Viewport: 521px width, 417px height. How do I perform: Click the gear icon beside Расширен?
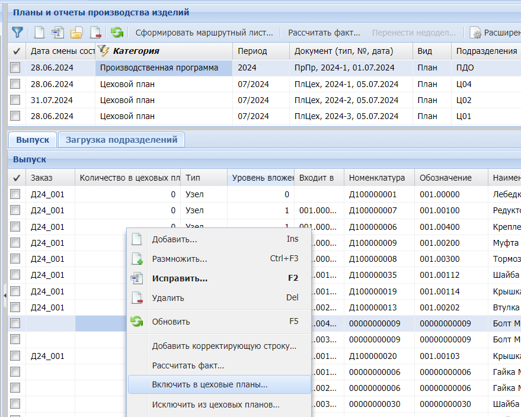[475, 33]
